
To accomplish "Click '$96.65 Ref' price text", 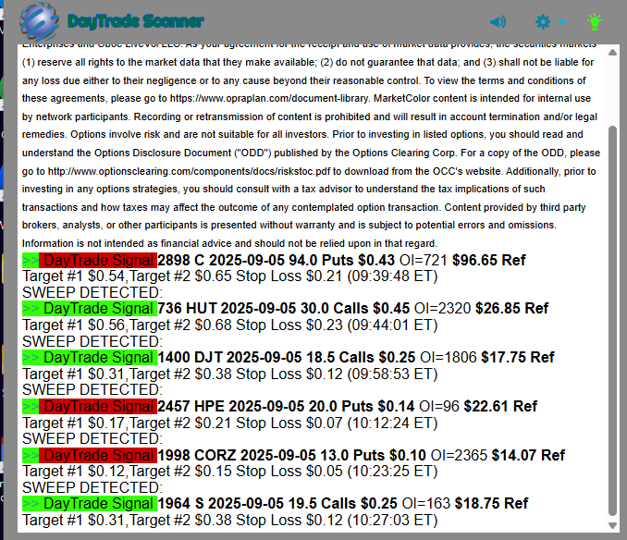I will pos(488,260).
